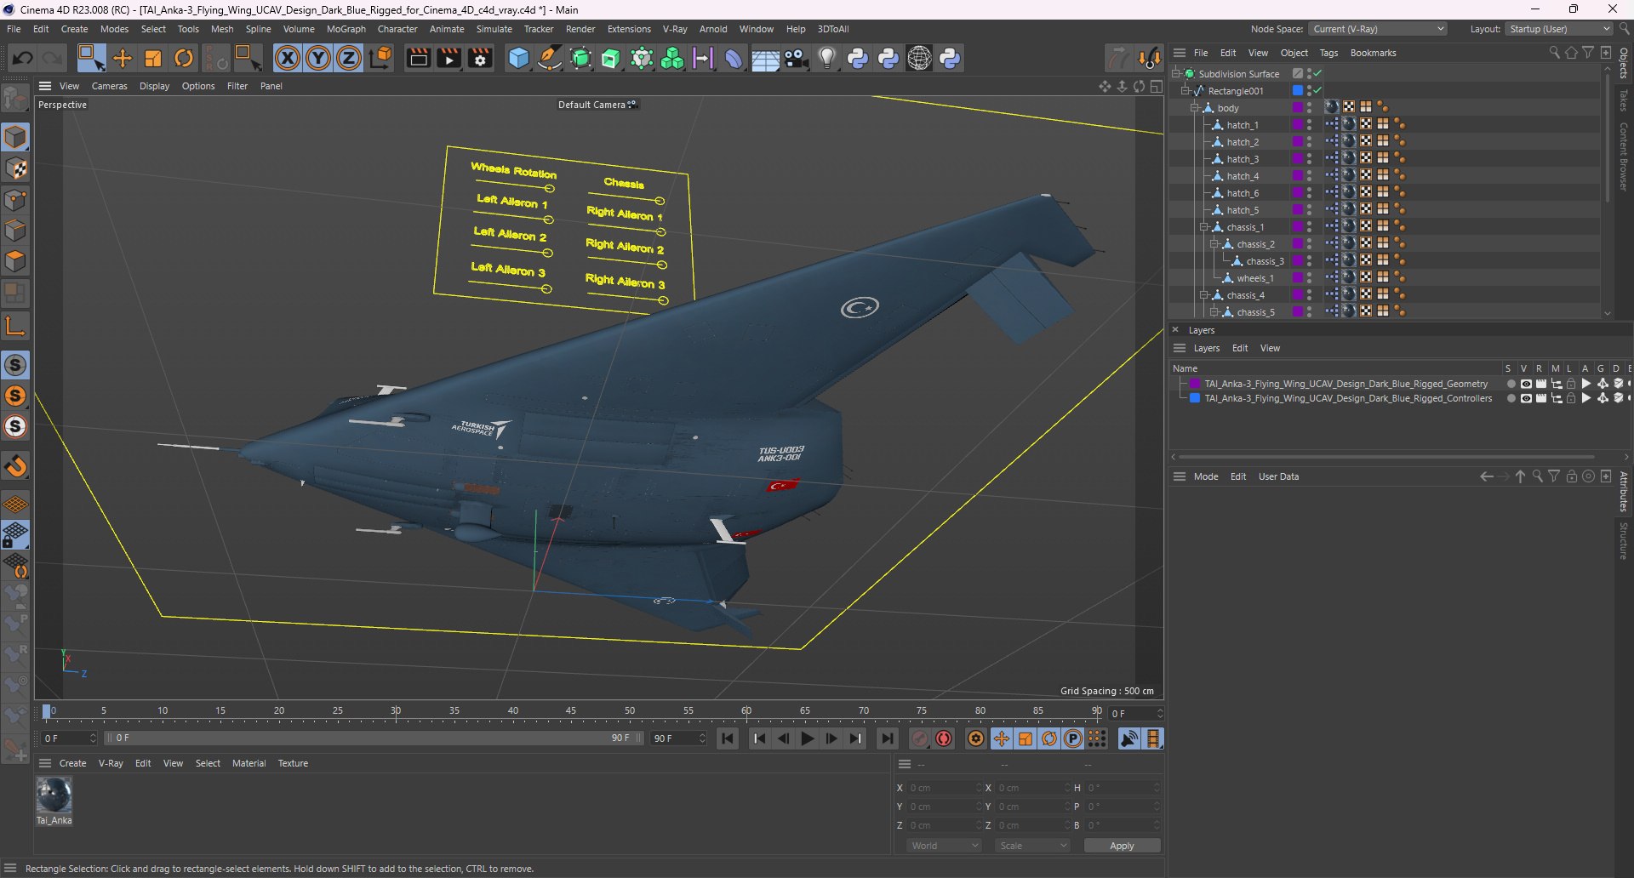Open Render Settings gear clapperboard
This screenshot has height=878, width=1634.
[480, 58]
